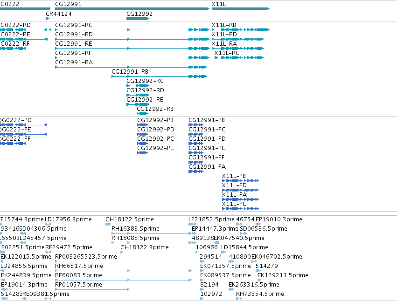Click the G0222-PD protein label
Image resolution: width=397 pixels, height=301 pixels.
click(x=16, y=120)
